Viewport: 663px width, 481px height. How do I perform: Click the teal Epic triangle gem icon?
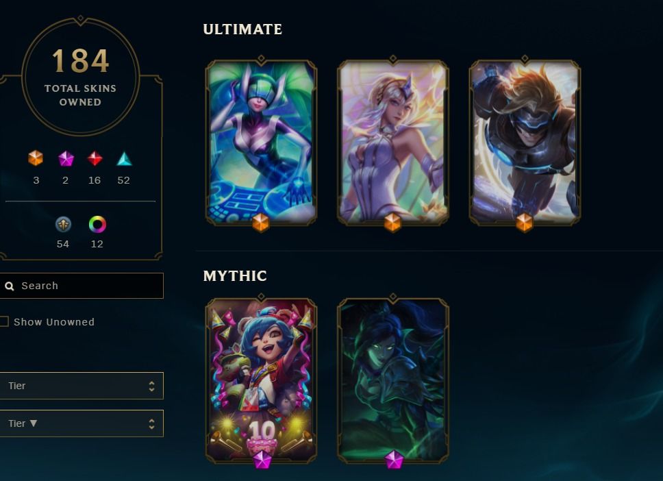124,159
